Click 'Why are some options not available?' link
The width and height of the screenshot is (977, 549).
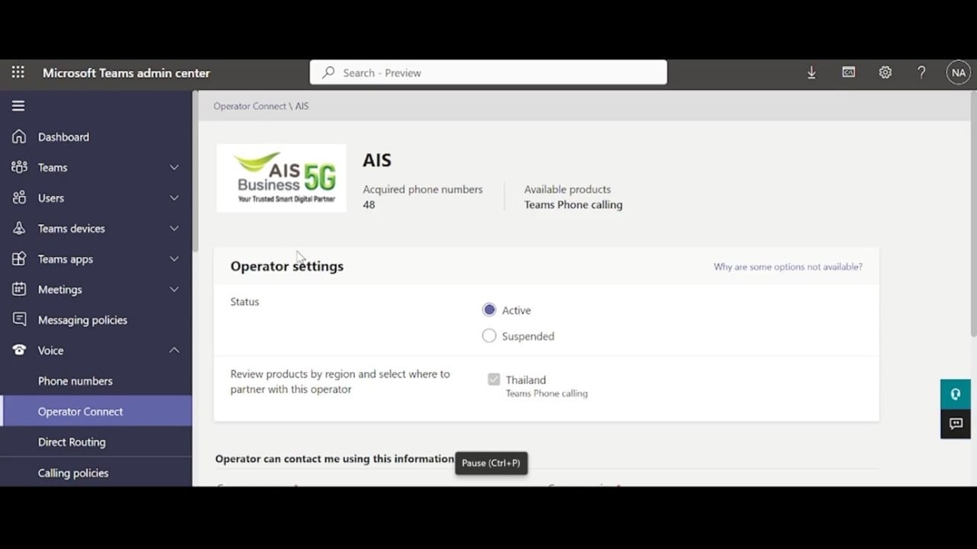(788, 267)
